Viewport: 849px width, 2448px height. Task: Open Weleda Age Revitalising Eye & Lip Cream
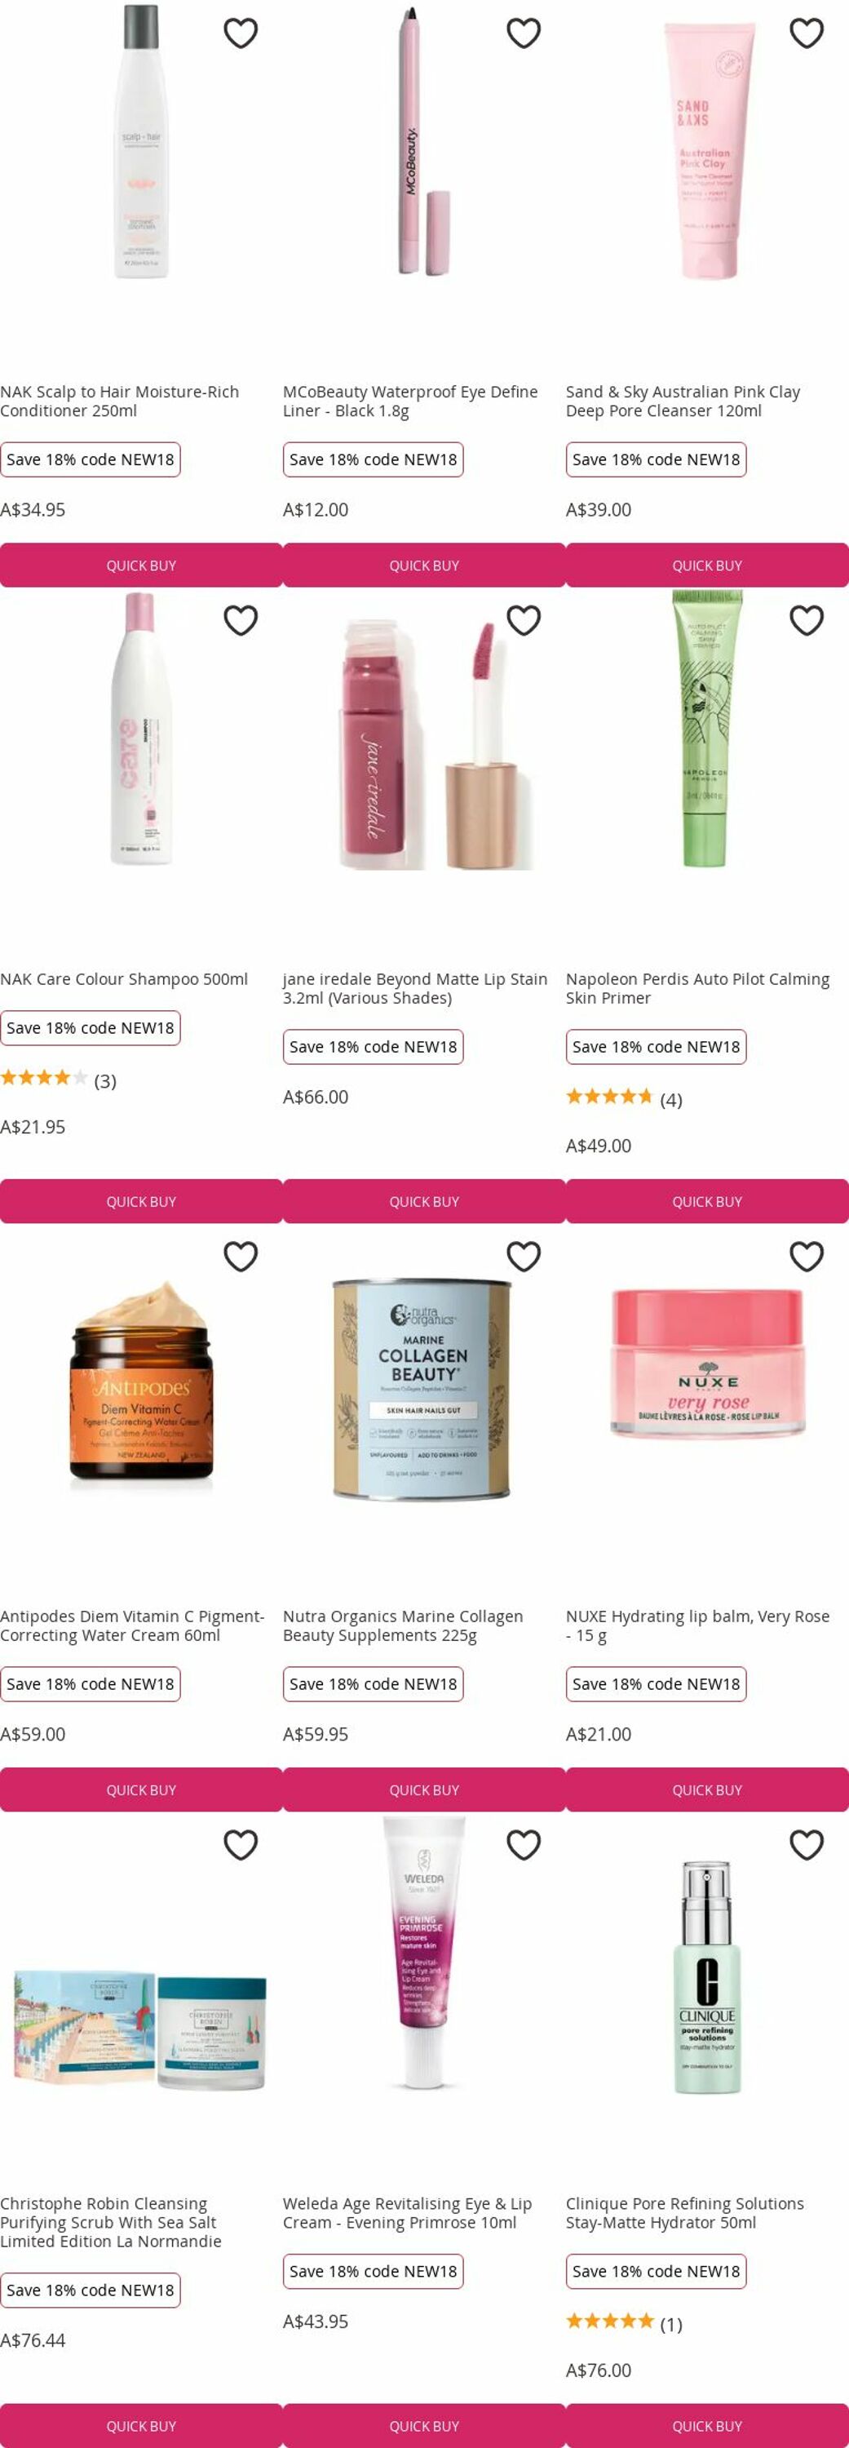(408, 2212)
